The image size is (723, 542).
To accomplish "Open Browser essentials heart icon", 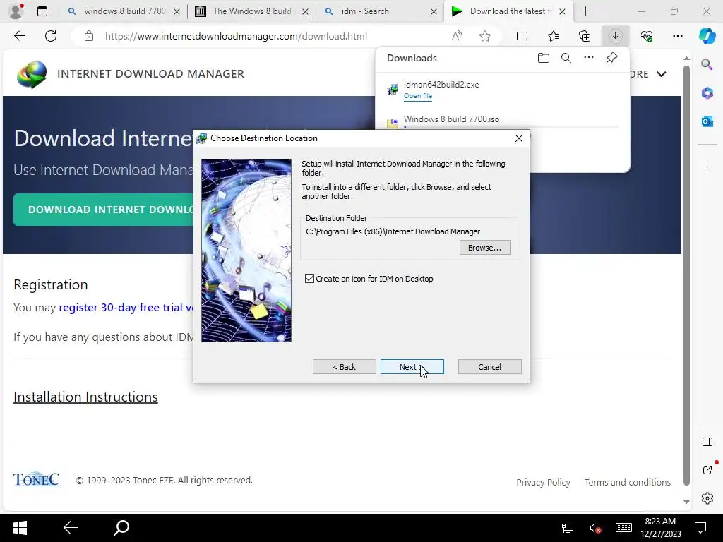I will click(x=647, y=36).
